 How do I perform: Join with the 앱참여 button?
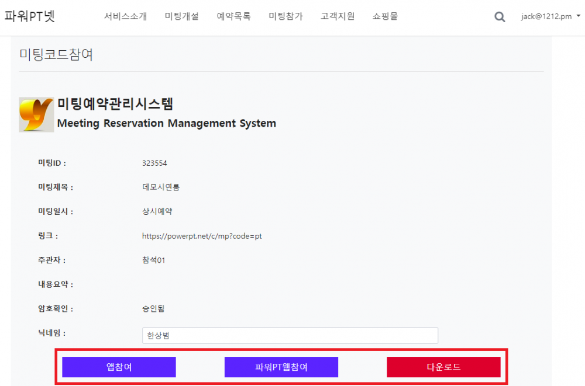[119, 367]
